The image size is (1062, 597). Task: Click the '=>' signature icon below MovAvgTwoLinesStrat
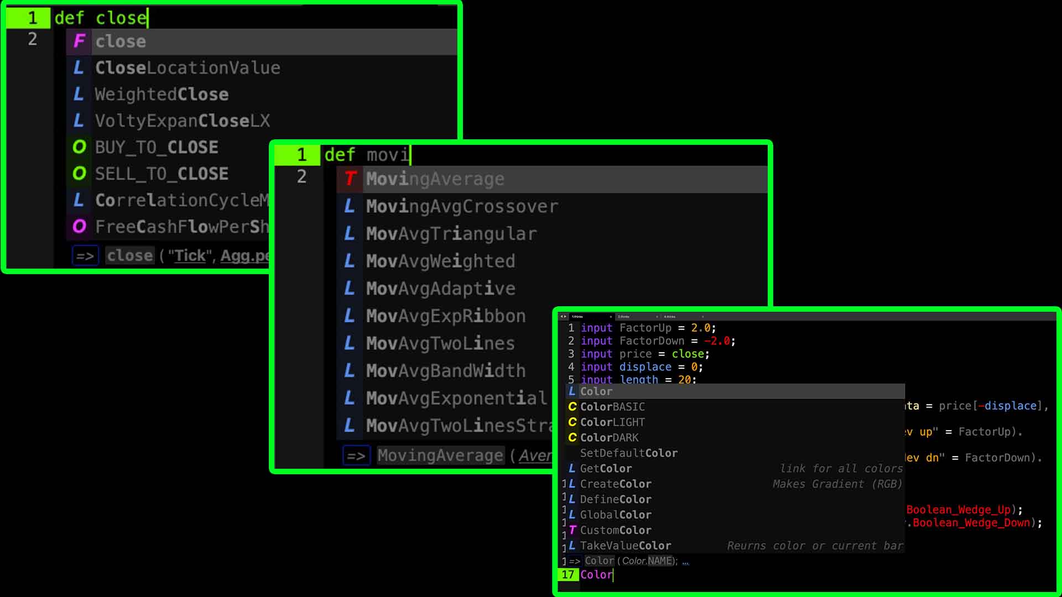click(356, 456)
